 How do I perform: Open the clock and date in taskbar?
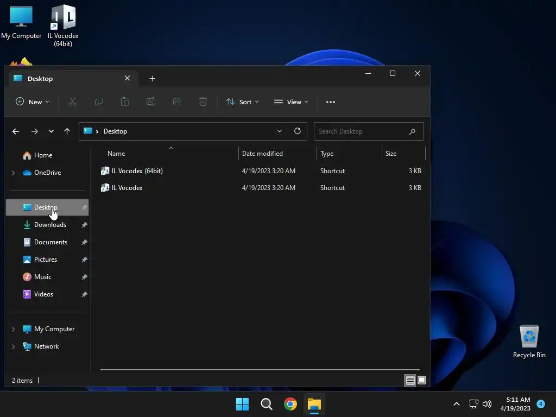click(515, 404)
